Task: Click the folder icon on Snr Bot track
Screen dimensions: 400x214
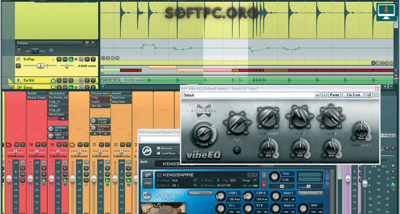Action: tap(53, 80)
